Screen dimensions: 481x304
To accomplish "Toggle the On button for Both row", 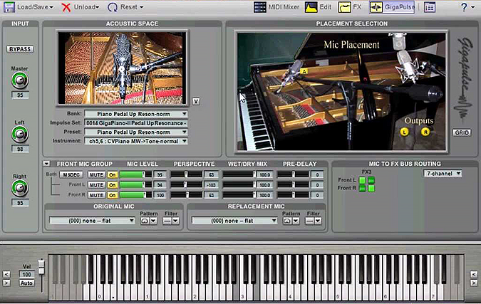I will 113,174.
